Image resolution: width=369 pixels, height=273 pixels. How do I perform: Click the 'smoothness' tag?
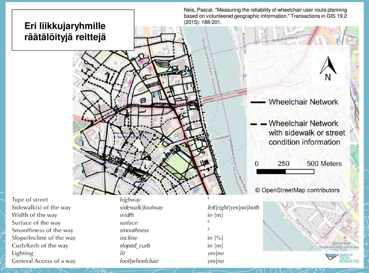134,230
